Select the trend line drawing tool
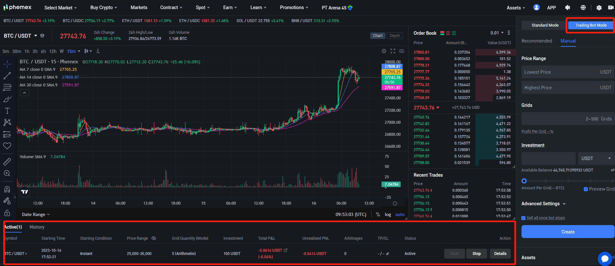The height and width of the screenshot is (266, 615). tap(7, 76)
